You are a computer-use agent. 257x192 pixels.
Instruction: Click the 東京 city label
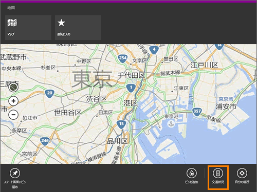pyautogui.click(x=92, y=79)
